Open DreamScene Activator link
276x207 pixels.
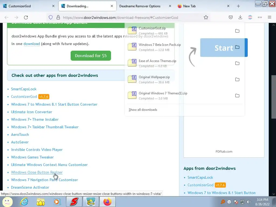pos(30,188)
